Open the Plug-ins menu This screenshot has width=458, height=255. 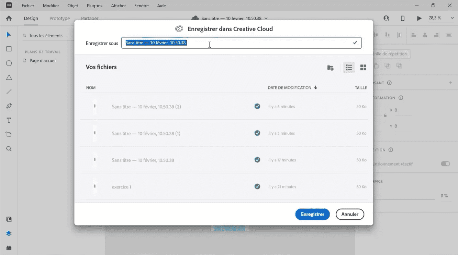pyautogui.click(x=94, y=5)
